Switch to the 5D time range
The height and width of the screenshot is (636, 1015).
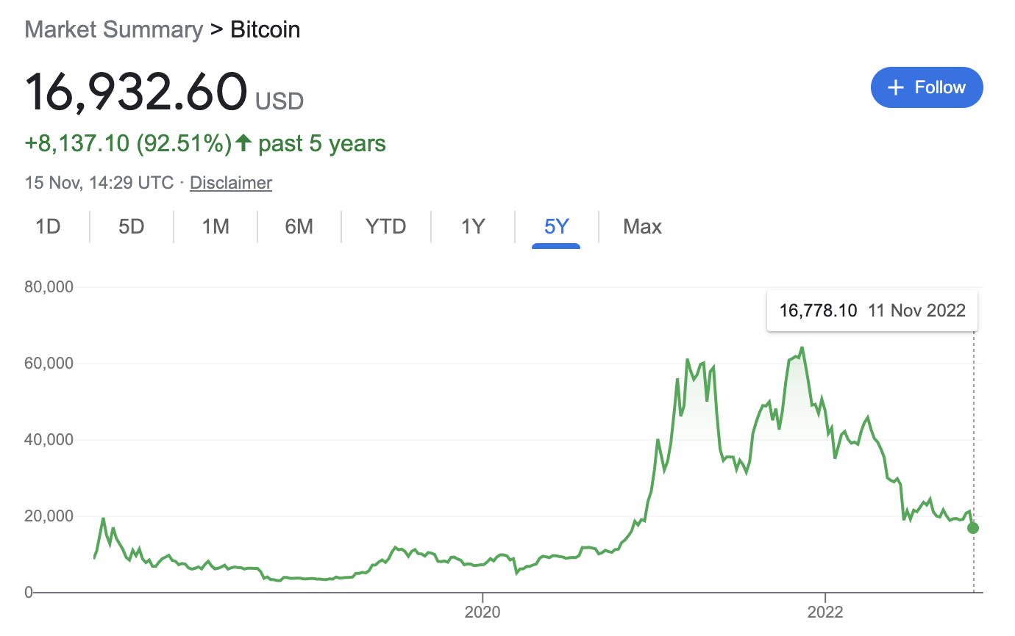[131, 227]
